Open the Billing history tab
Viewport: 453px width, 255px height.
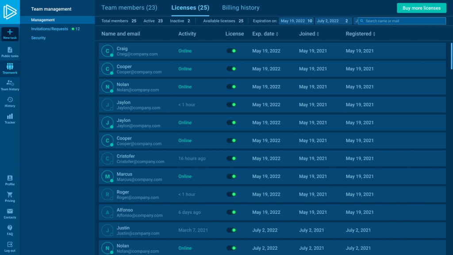pyautogui.click(x=241, y=8)
